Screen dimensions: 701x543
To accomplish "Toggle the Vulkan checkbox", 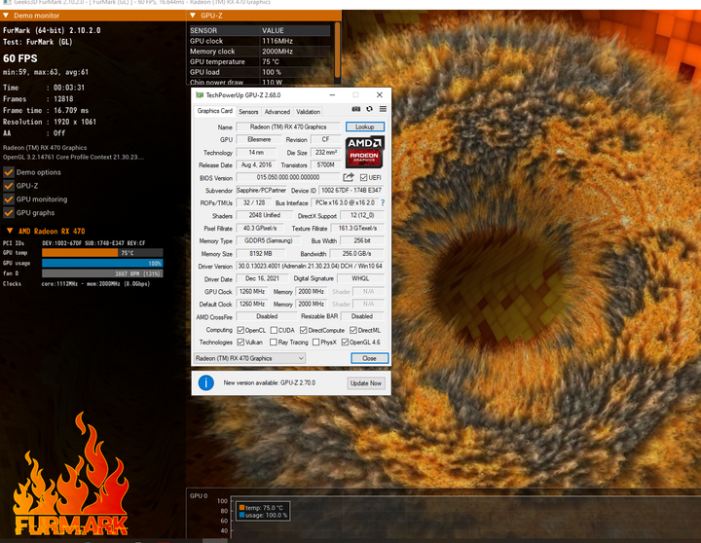I will click(x=240, y=343).
